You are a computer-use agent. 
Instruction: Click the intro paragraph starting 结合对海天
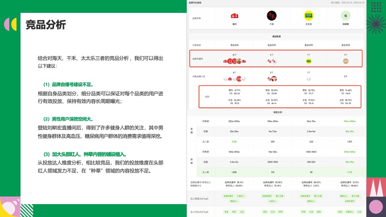(x=101, y=62)
